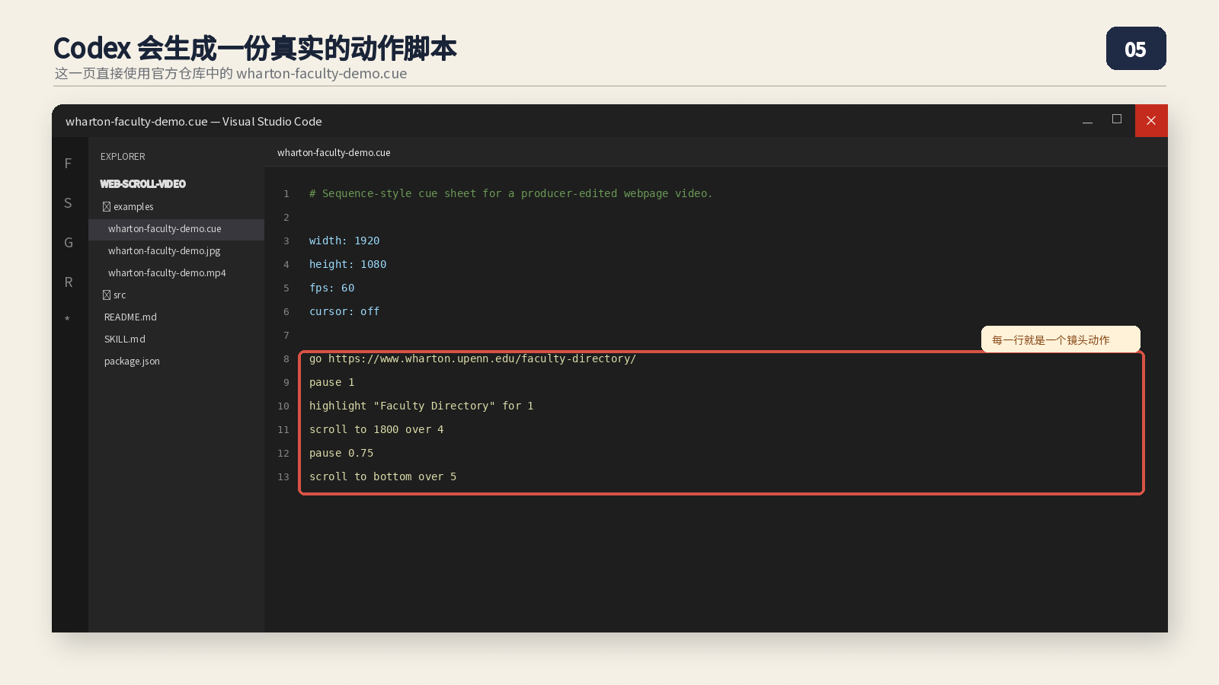
Task: Click the window title text in title bar
Action: [x=194, y=122]
